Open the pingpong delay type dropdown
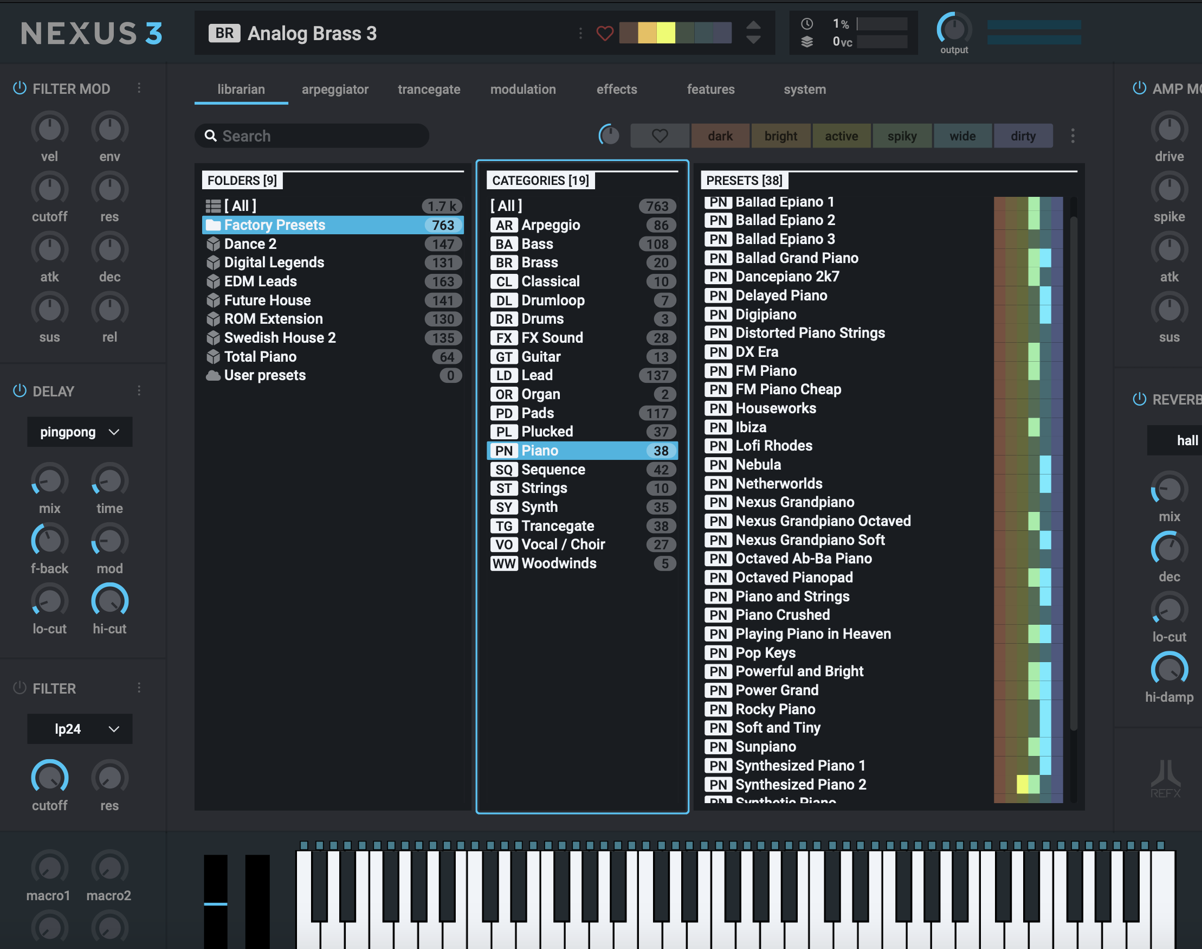Image resolution: width=1202 pixels, height=949 pixels. (x=80, y=432)
